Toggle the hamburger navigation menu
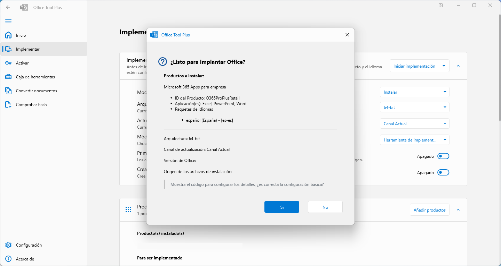Screen dimensions: 501x266 pos(8,21)
